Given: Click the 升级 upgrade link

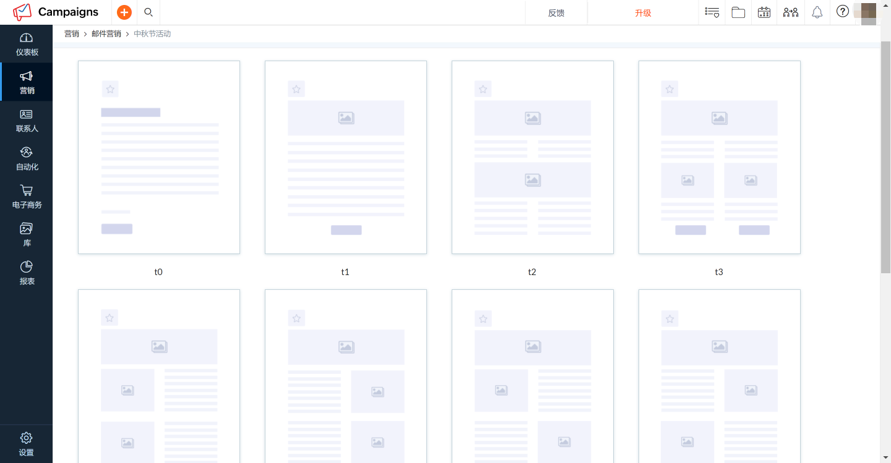Looking at the screenshot, I should tap(643, 12).
